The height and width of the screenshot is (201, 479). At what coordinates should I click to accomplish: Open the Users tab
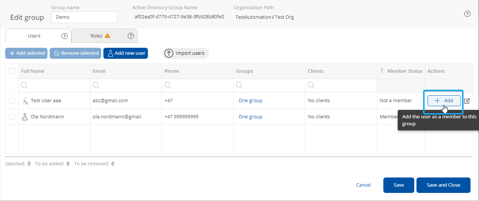34,36
